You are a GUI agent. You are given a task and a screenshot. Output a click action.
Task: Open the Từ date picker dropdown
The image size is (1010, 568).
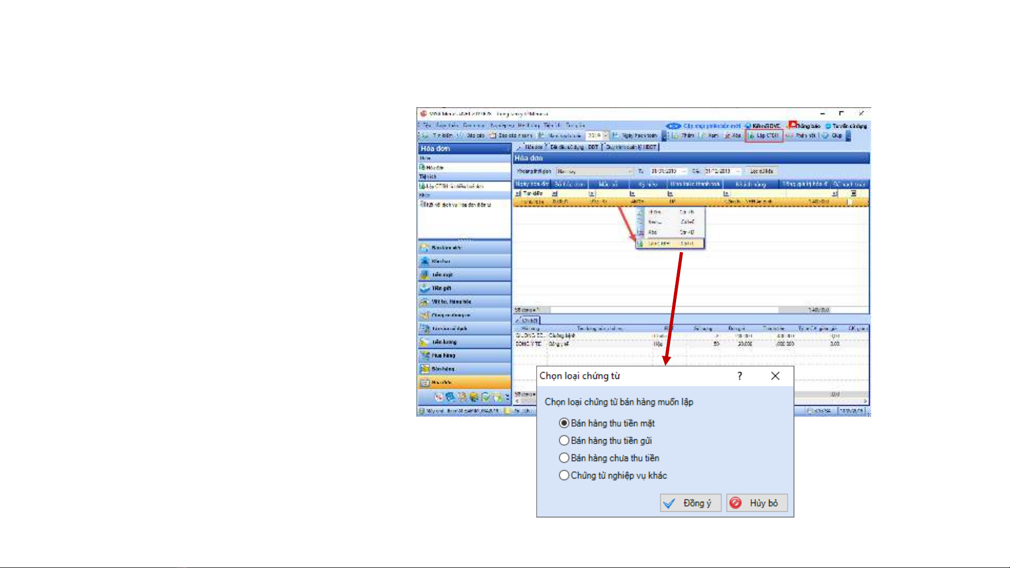pos(683,171)
